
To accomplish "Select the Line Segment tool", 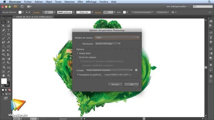I will click(x=4, y=34).
